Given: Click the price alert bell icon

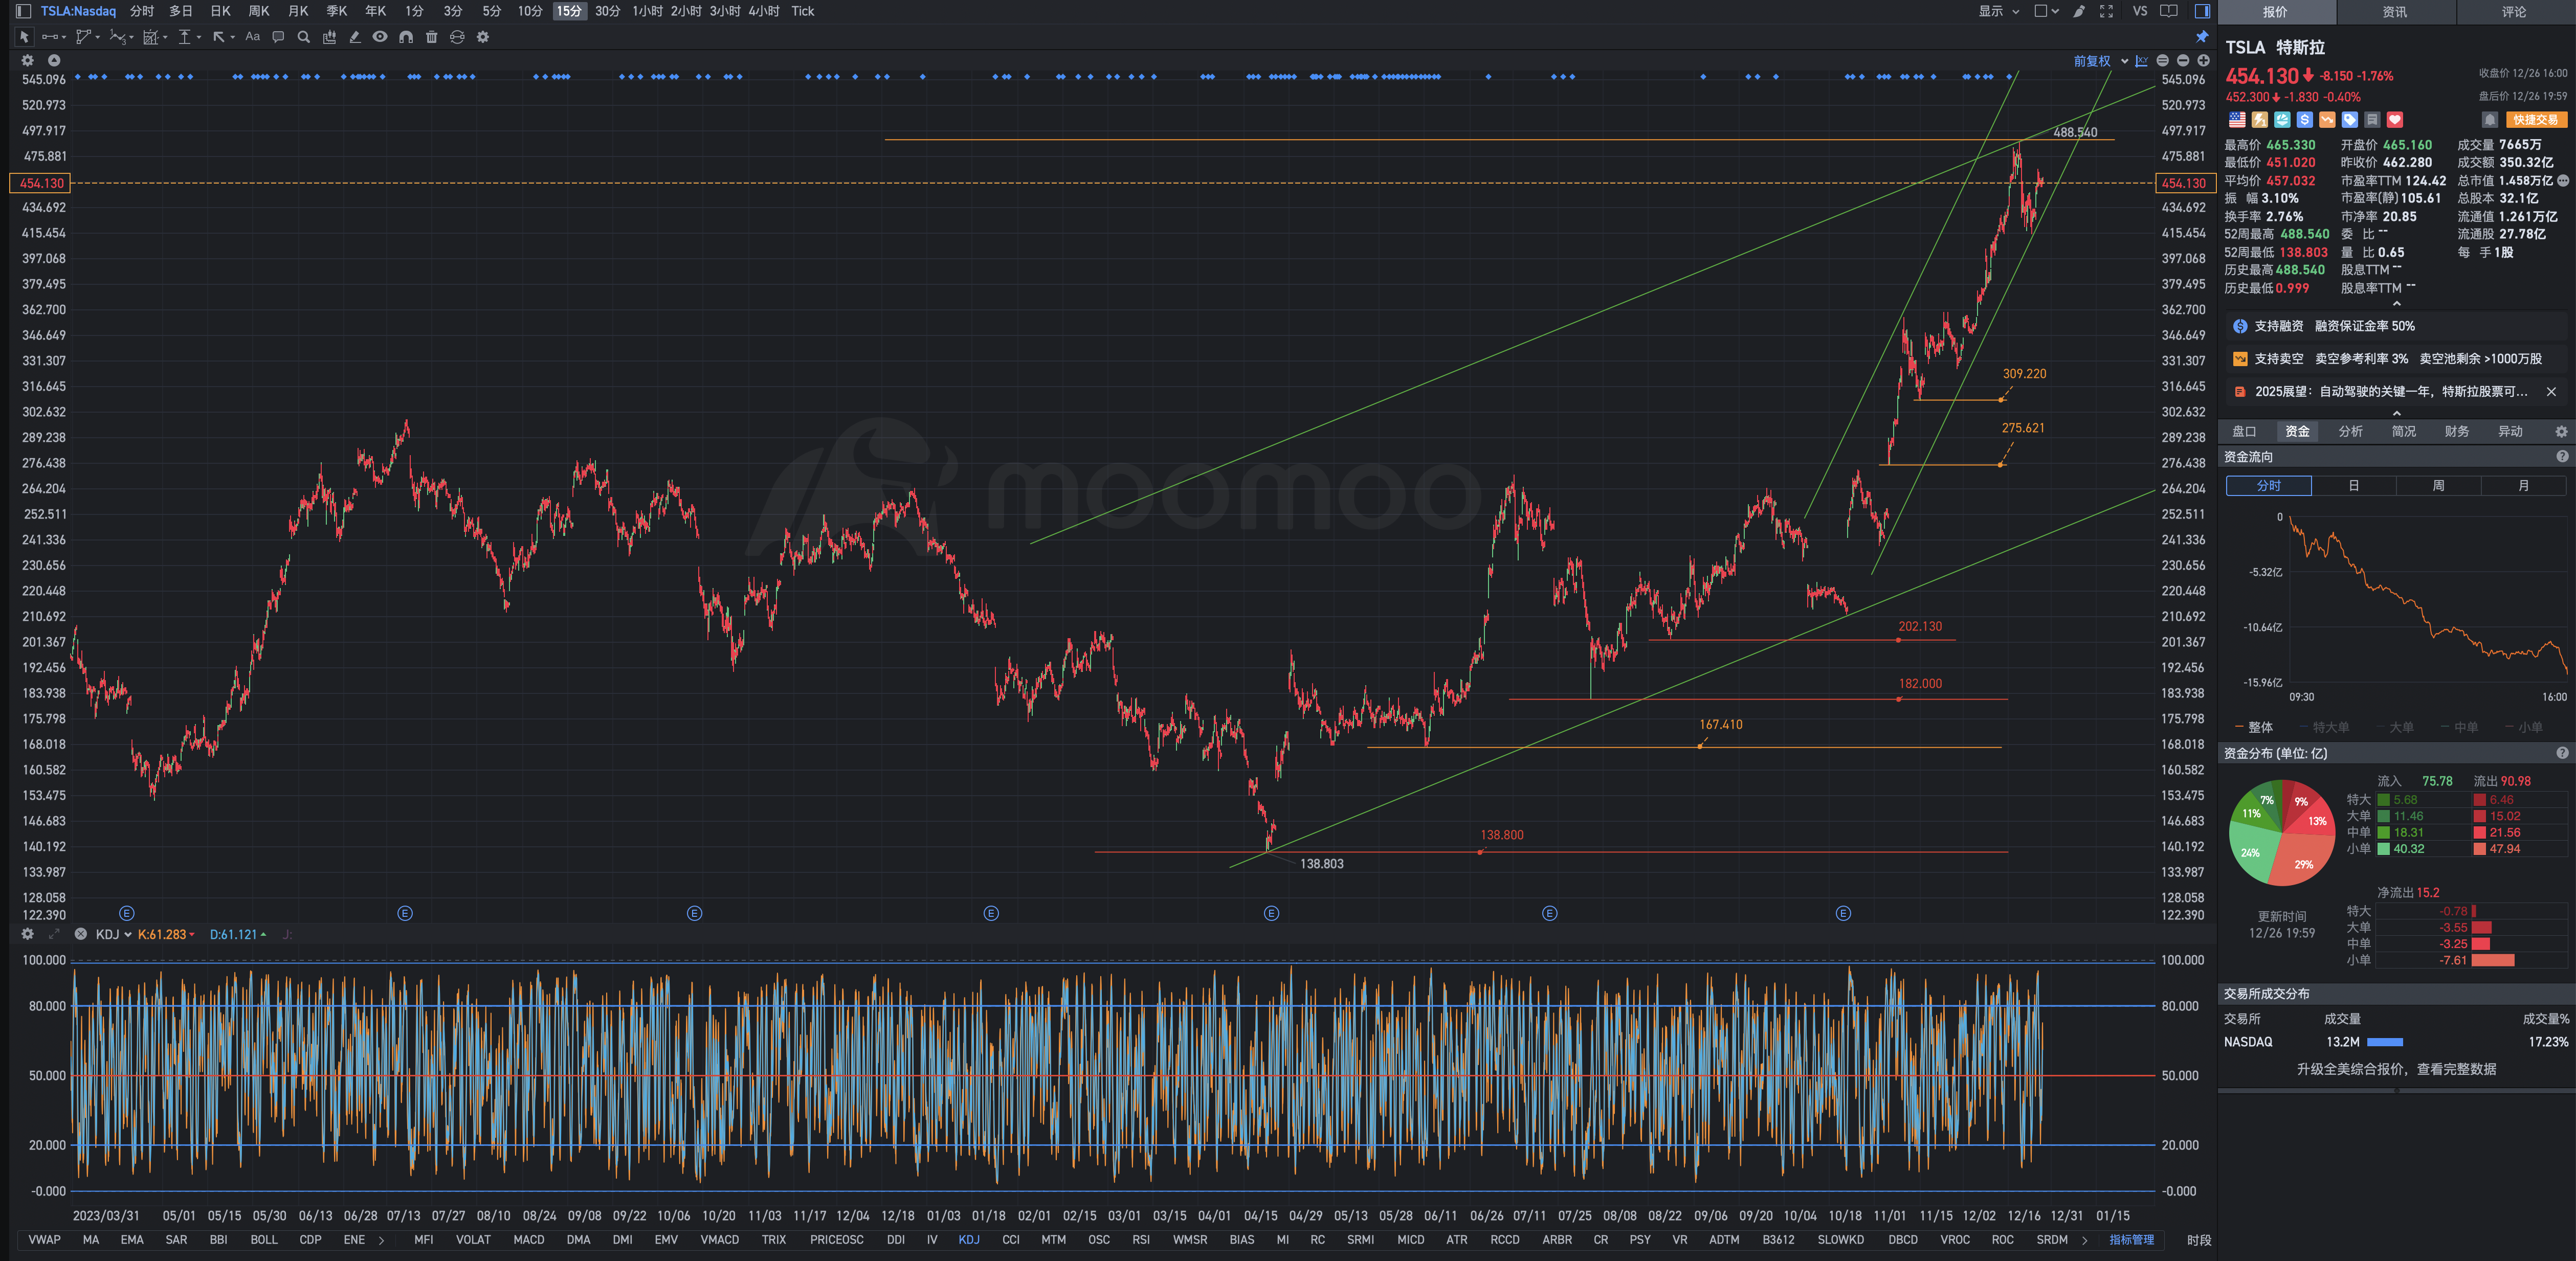Looking at the screenshot, I should click(x=2490, y=120).
